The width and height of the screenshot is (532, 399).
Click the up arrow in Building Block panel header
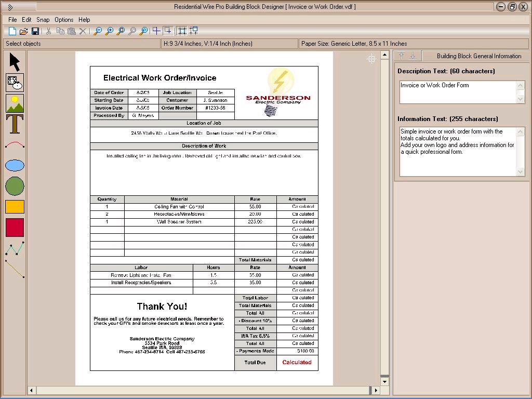pyautogui.click(x=402, y=56)
